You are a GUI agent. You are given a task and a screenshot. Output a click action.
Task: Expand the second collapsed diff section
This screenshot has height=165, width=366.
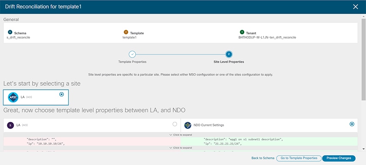[180, 148]
